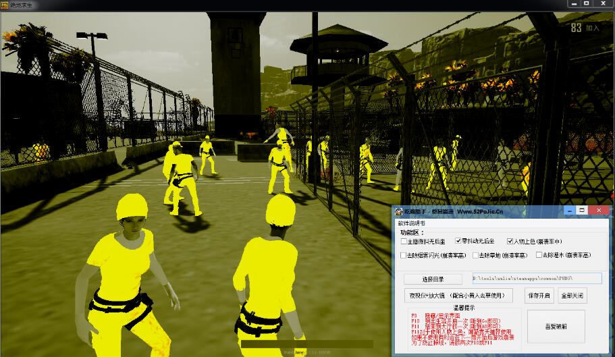This screenshot has height=357, width=615.
Task: Enable the 去除草地 checkbox
Action: click(x=475, y=255)
